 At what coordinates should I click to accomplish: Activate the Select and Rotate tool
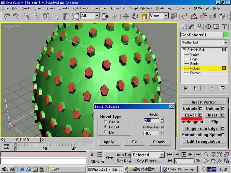point(135,16)
